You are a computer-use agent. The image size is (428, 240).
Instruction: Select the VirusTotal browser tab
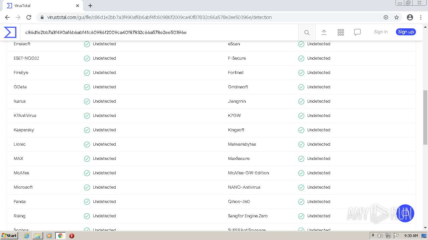click(x=40, y=6)
